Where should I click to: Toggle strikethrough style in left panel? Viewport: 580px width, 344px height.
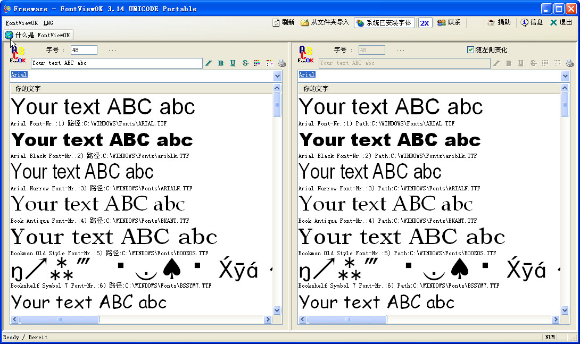pos(245,63)
